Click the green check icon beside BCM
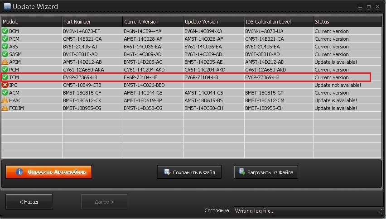Screen dimensions: 386x219 pos(5,31)
